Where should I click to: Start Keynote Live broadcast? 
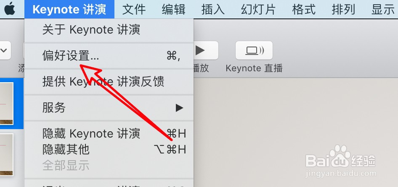point(254,50)
